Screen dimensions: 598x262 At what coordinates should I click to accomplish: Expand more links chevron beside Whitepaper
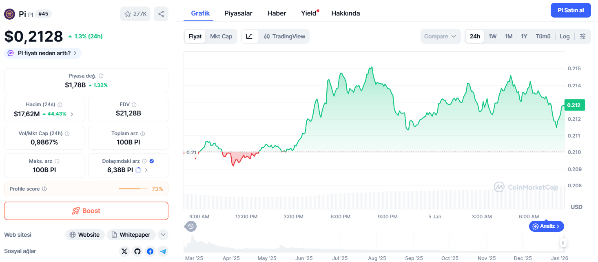tap(163, 235)
